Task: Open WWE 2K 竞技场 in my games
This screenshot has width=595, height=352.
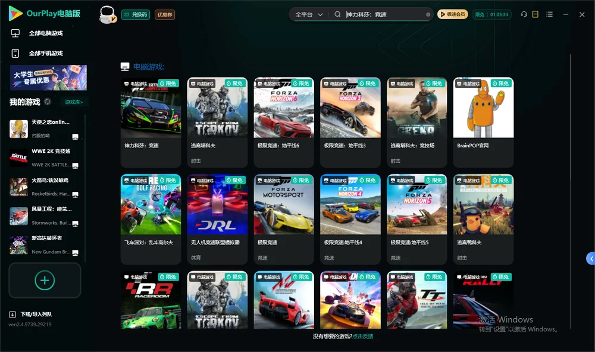Action: pos(45,158)
